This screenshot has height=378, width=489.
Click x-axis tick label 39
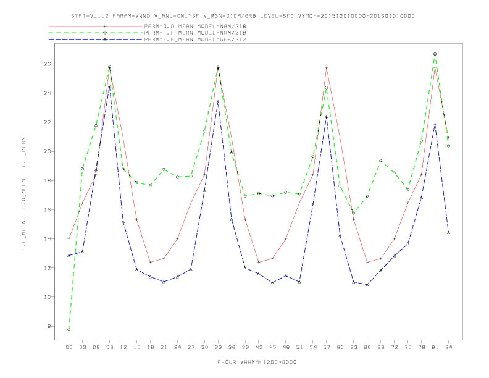[245, 347]
